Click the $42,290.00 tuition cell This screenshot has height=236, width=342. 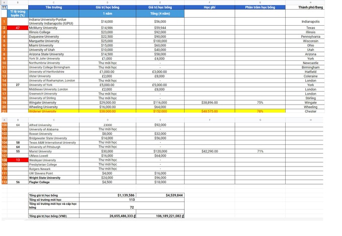click(x=210, y=151)
